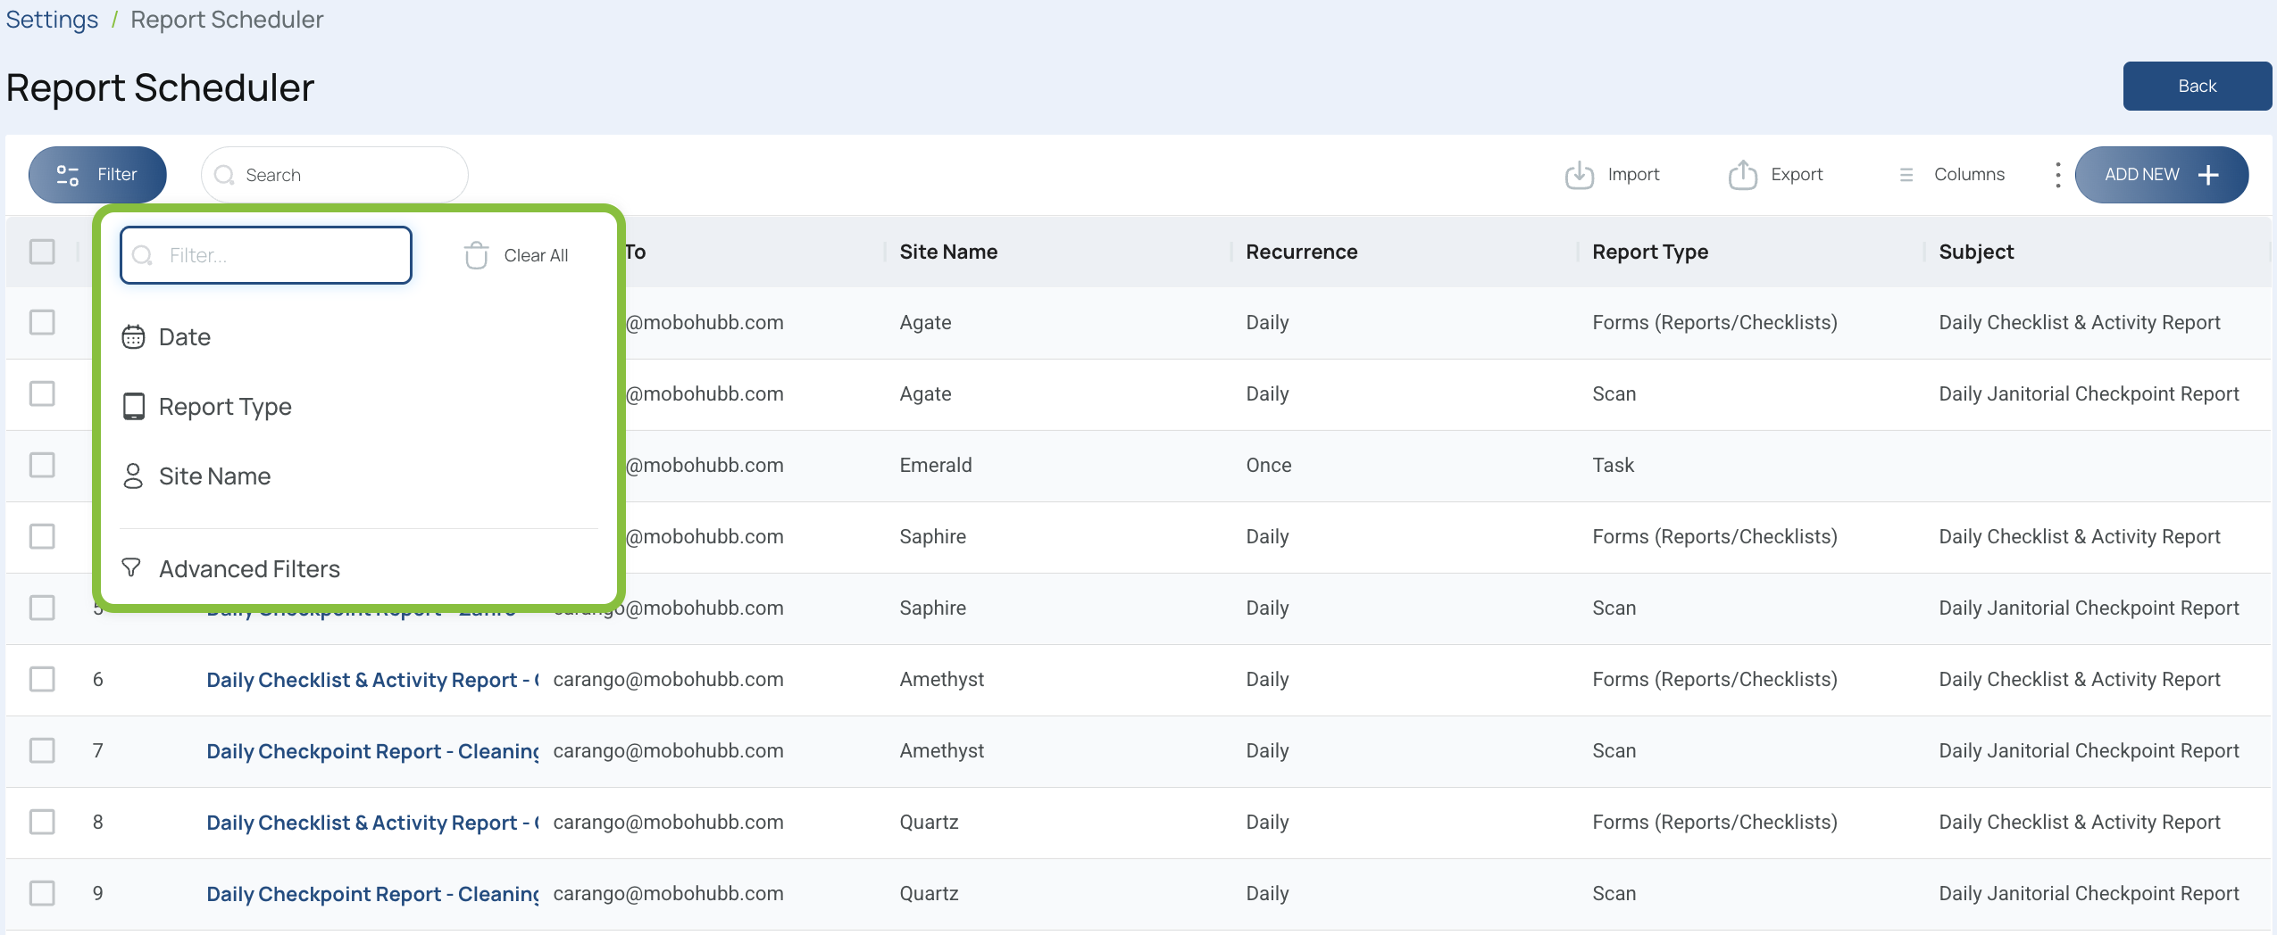Screen dimensions: 2277x935
Task: Click the Import download icon
Action: tap(1579, 175)
